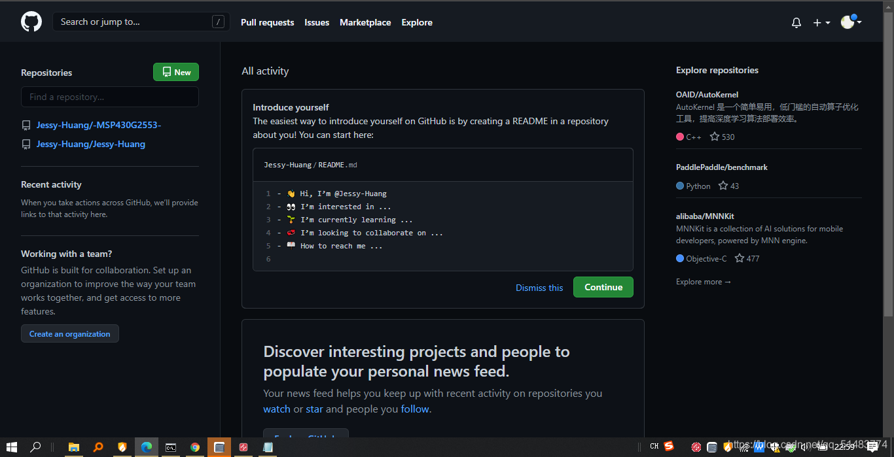Click the star icon showing 530
Viewport: 894px width, 457px height.
tap(715, 137)
